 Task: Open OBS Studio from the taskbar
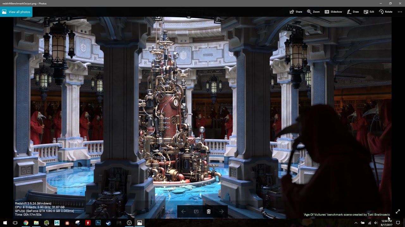point(129,223)
